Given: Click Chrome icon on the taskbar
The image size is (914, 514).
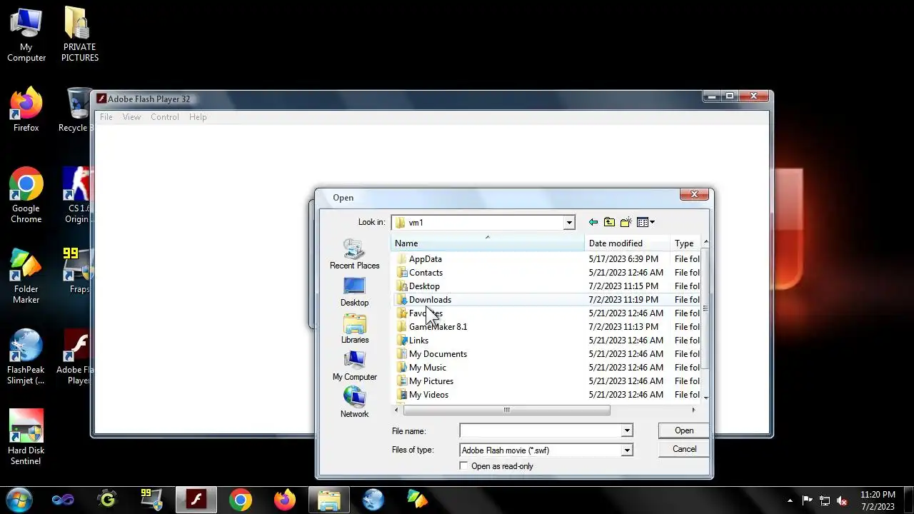Looking at the screenshot, I should click(x=241, y=500).
